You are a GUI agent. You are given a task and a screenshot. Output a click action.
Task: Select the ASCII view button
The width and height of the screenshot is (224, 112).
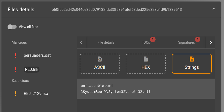100,64
